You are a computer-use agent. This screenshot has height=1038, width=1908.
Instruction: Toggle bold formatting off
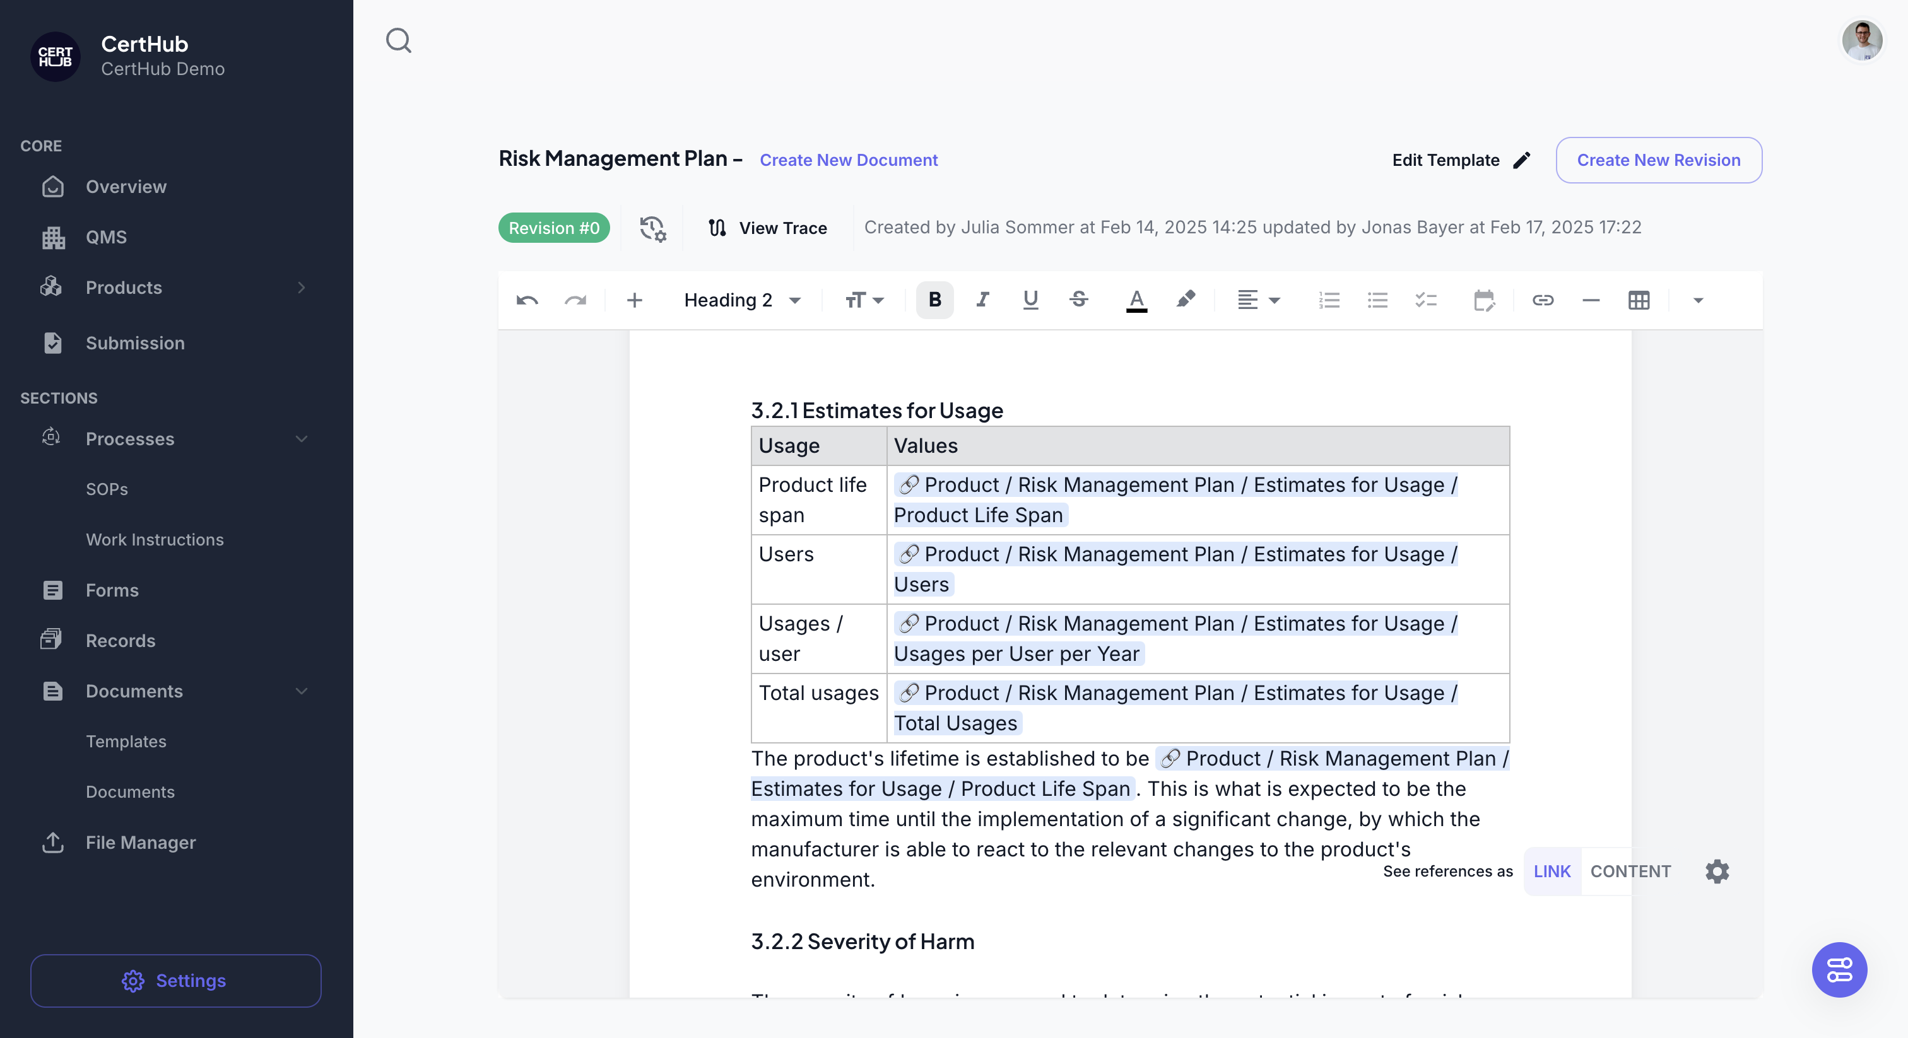click(934, 300)
